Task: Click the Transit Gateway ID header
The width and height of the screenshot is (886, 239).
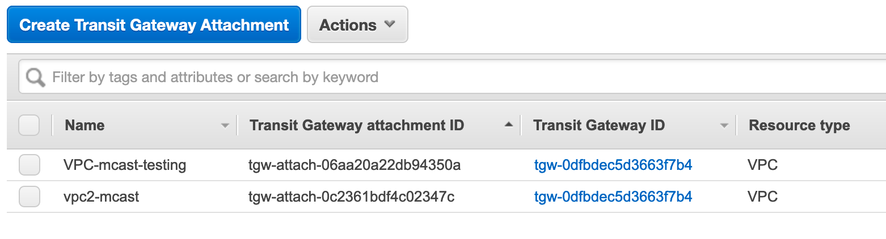Action: 599,125
